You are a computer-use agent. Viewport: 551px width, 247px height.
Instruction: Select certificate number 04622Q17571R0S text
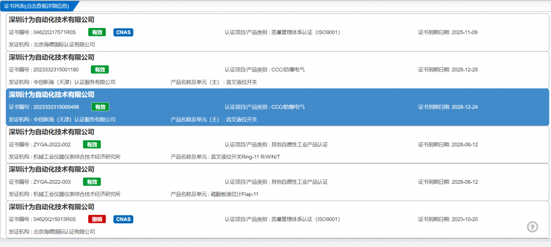[54, 32]
